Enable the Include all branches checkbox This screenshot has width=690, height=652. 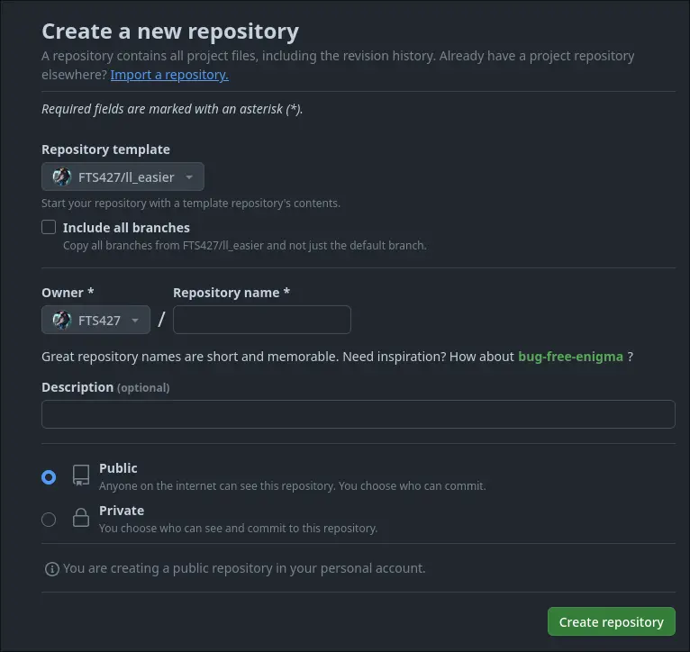tap(49, 227)
